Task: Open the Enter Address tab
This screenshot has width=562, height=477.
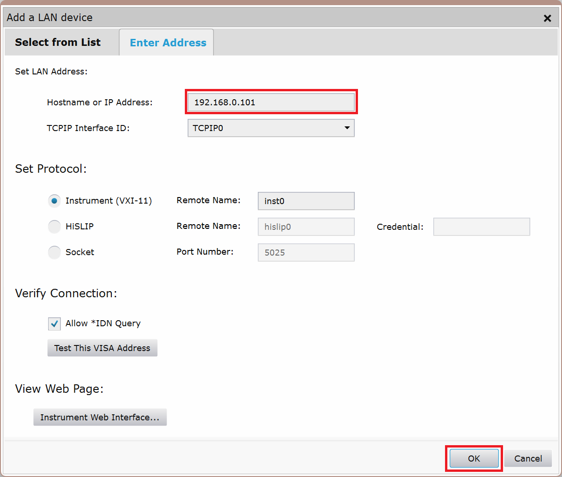Action: tap(168, 43)
